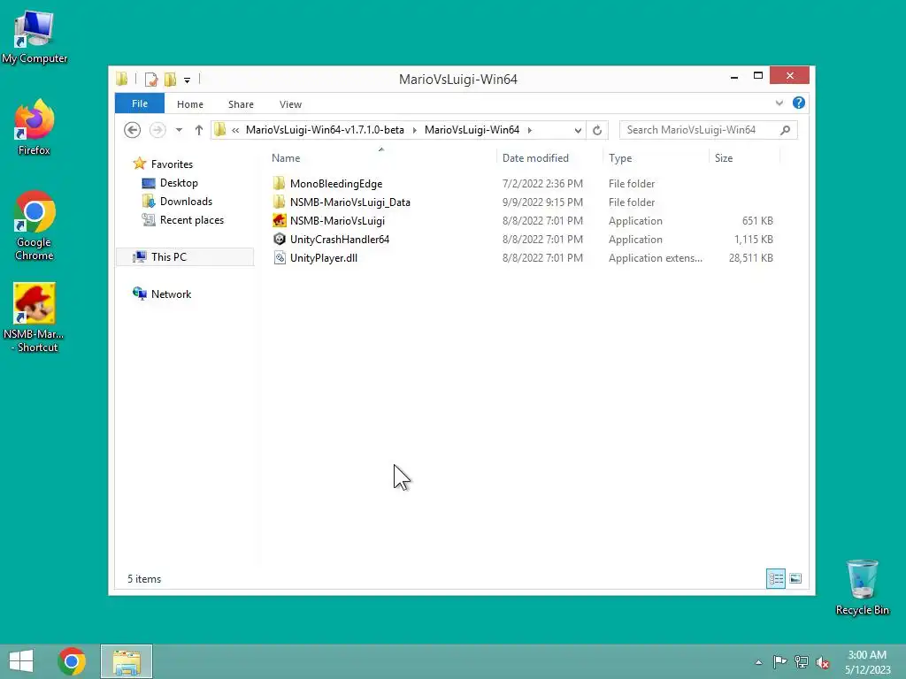Open Recent places in navigation pane
The image size is (906, 679).
192,220
